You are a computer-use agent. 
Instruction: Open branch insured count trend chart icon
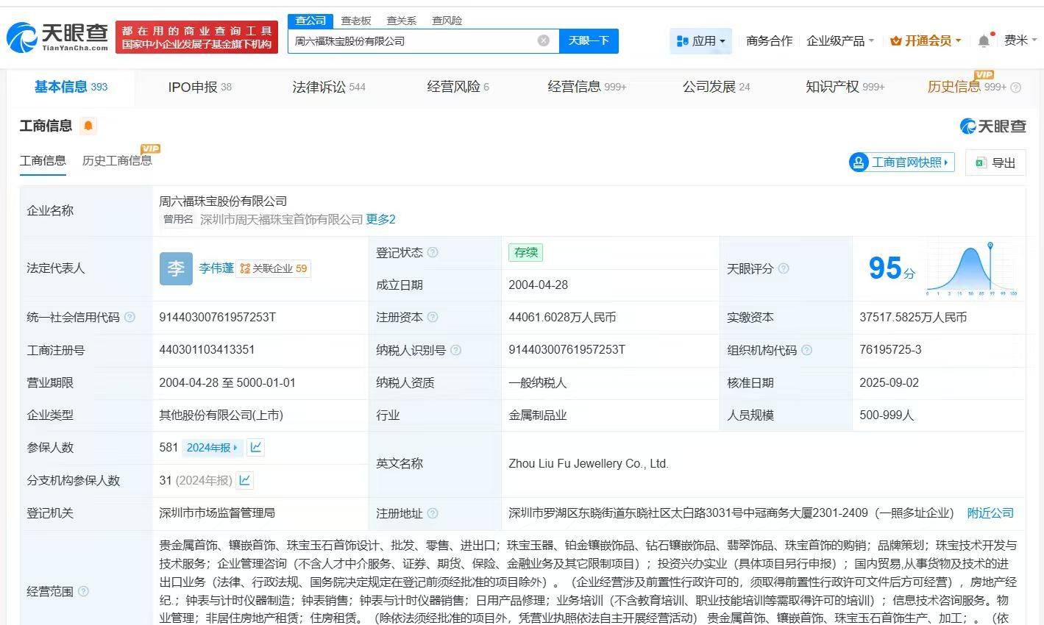[x=245, y=480]
